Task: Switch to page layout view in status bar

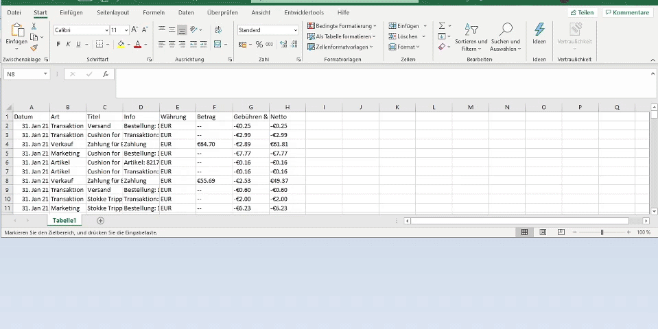Action: pyautogui.click(x=542, y=232)
